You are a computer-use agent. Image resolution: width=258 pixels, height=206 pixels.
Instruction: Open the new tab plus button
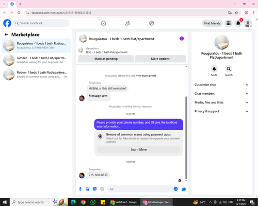coord(20,4)
